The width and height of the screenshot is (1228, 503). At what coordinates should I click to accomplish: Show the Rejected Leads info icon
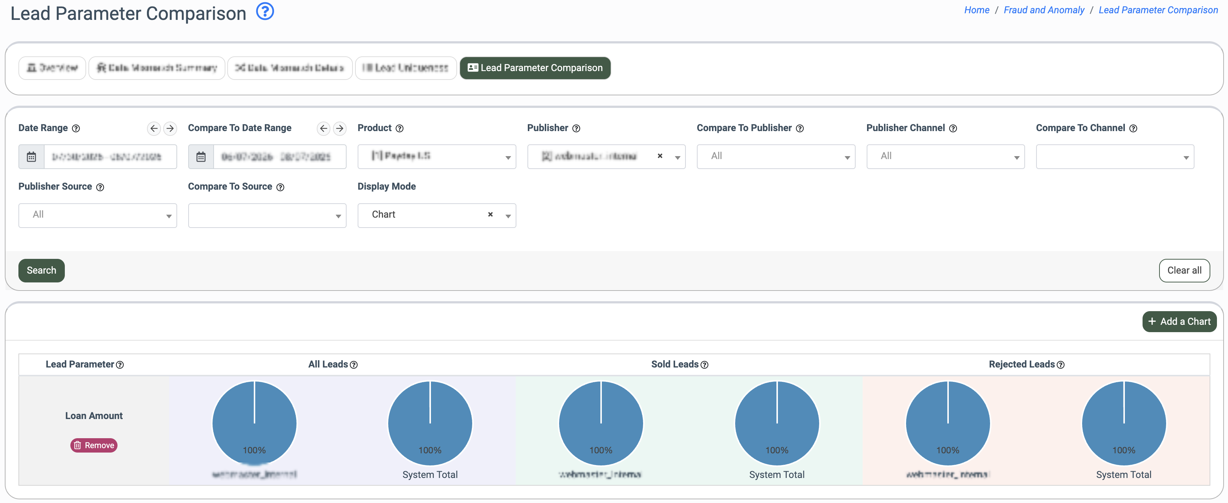(x=1061, y=365)
